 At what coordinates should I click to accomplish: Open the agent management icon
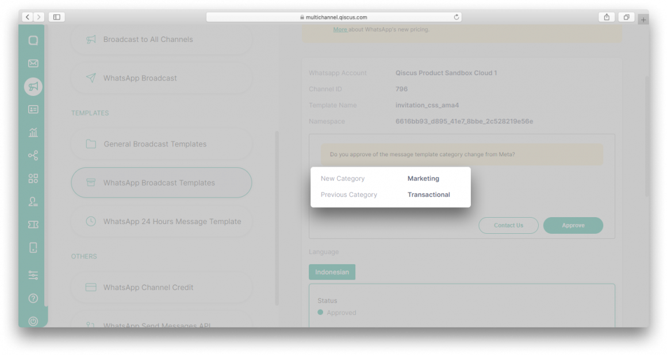click(x=33, y=201)
